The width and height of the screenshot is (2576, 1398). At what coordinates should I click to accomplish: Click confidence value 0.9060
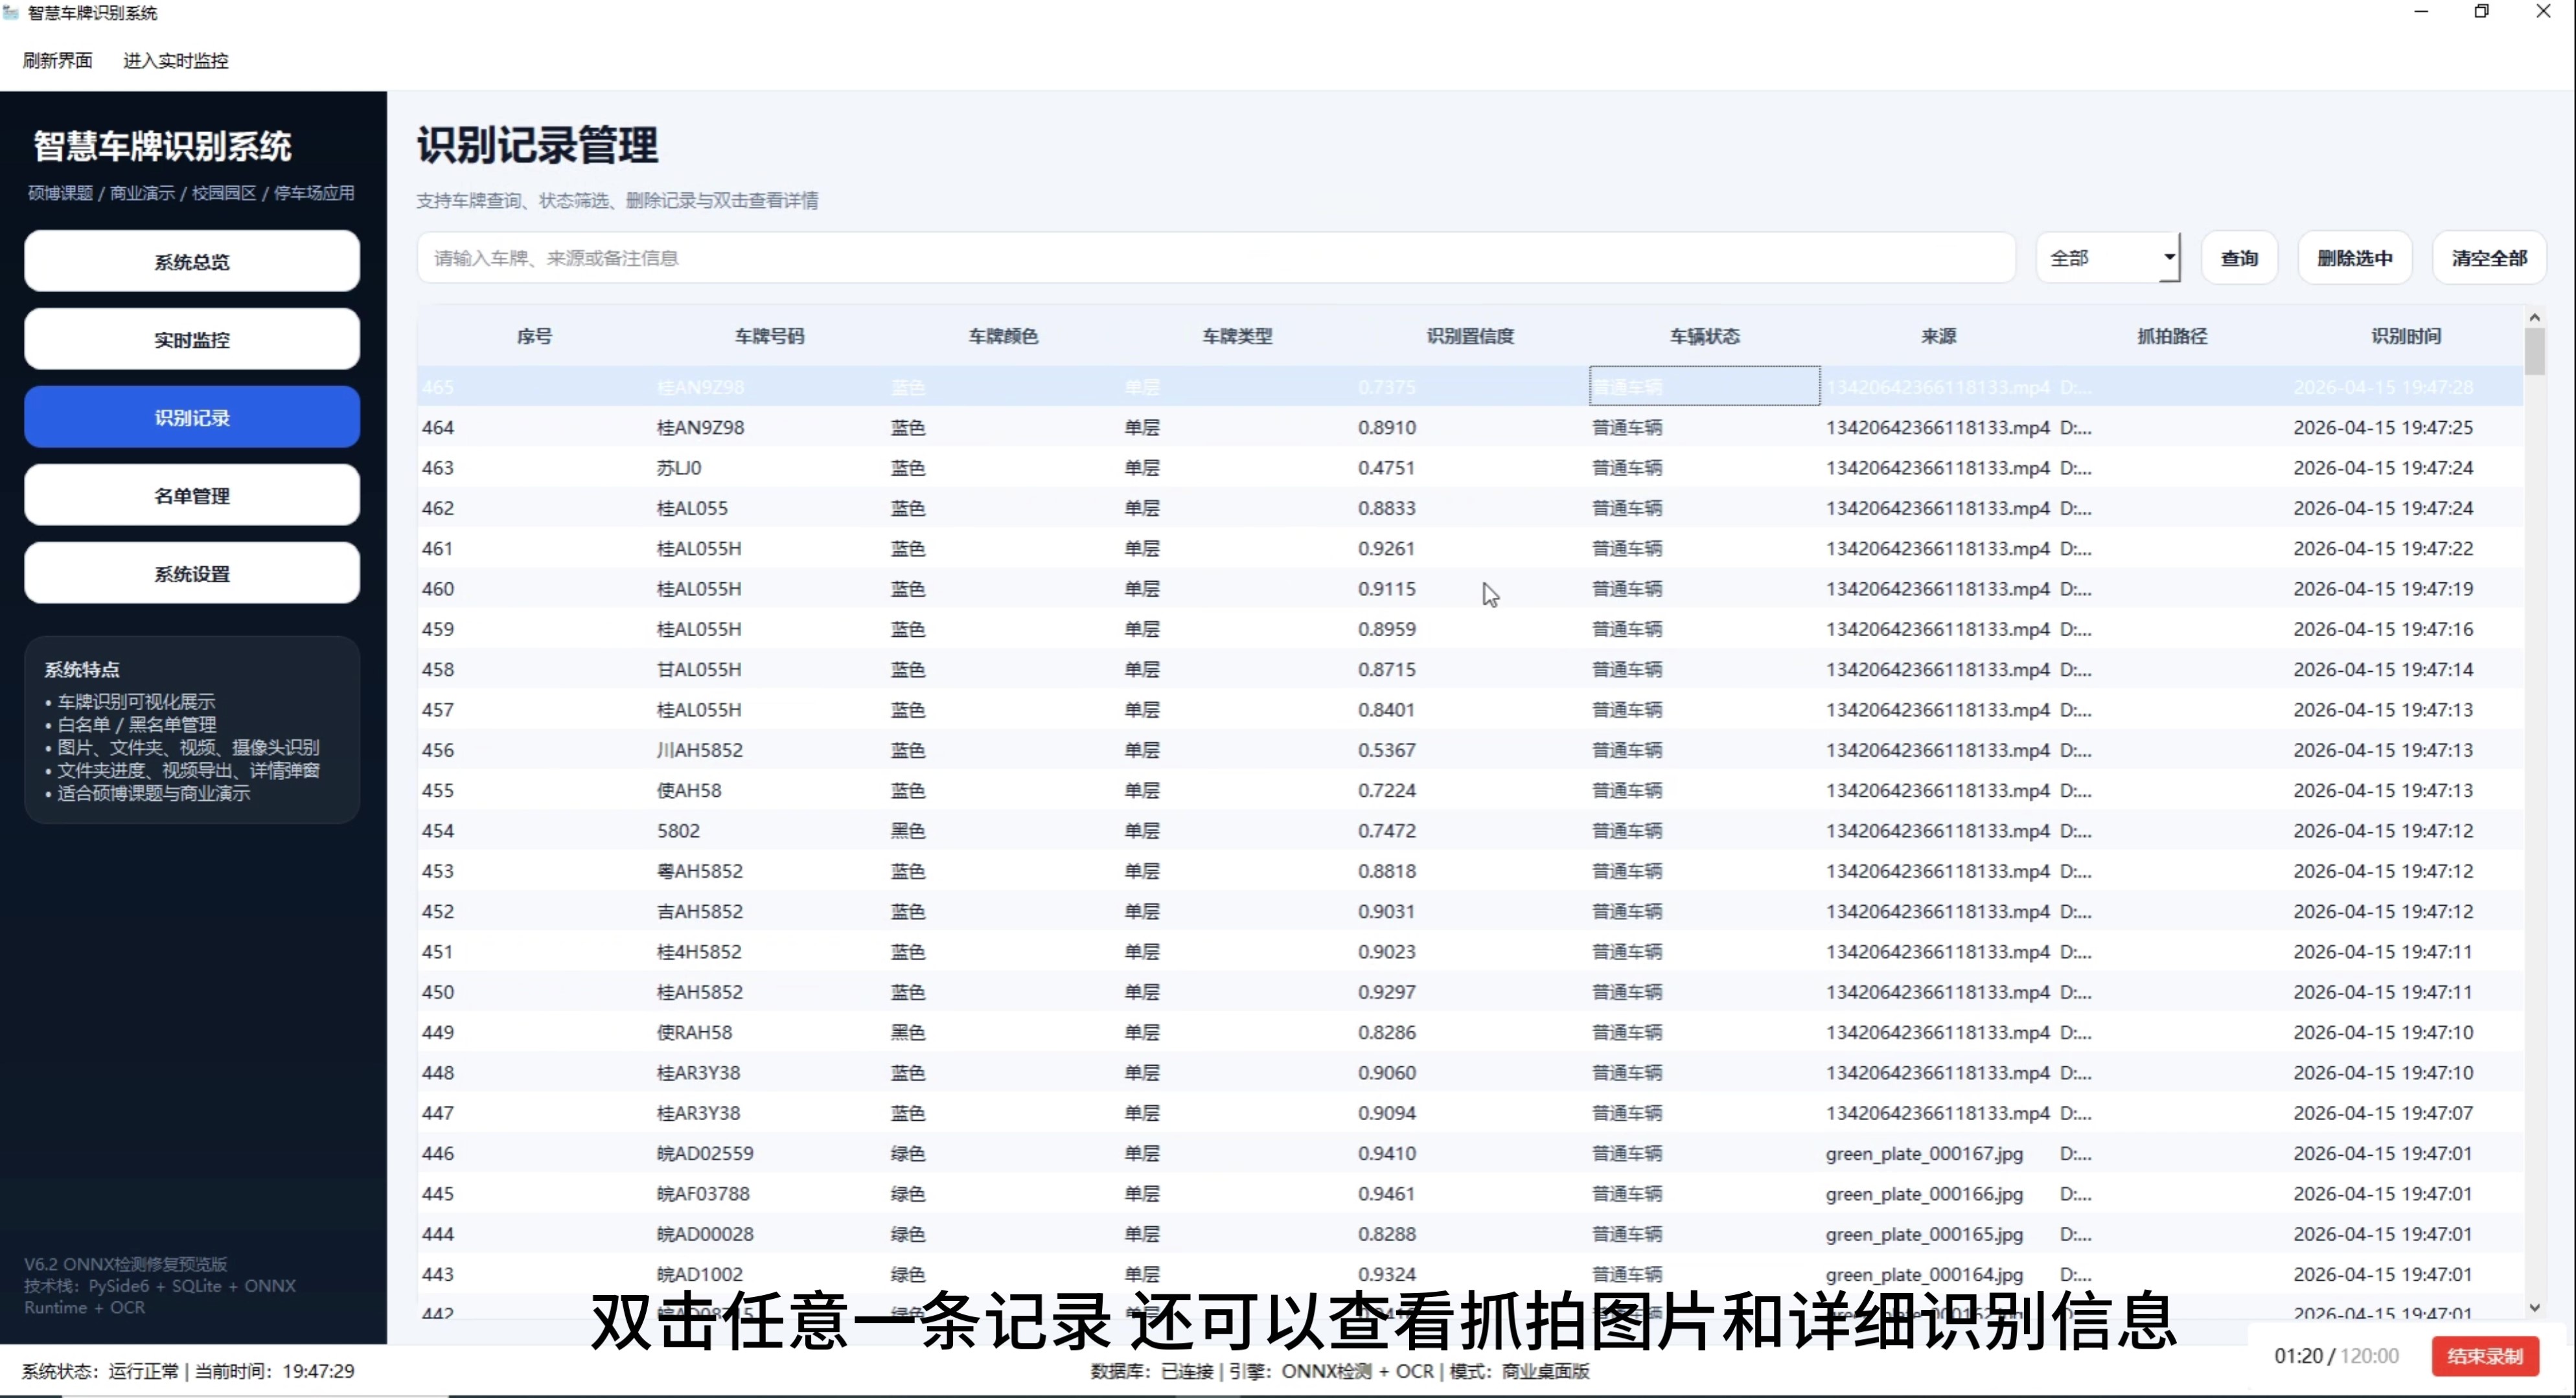click(1386, 1073)
